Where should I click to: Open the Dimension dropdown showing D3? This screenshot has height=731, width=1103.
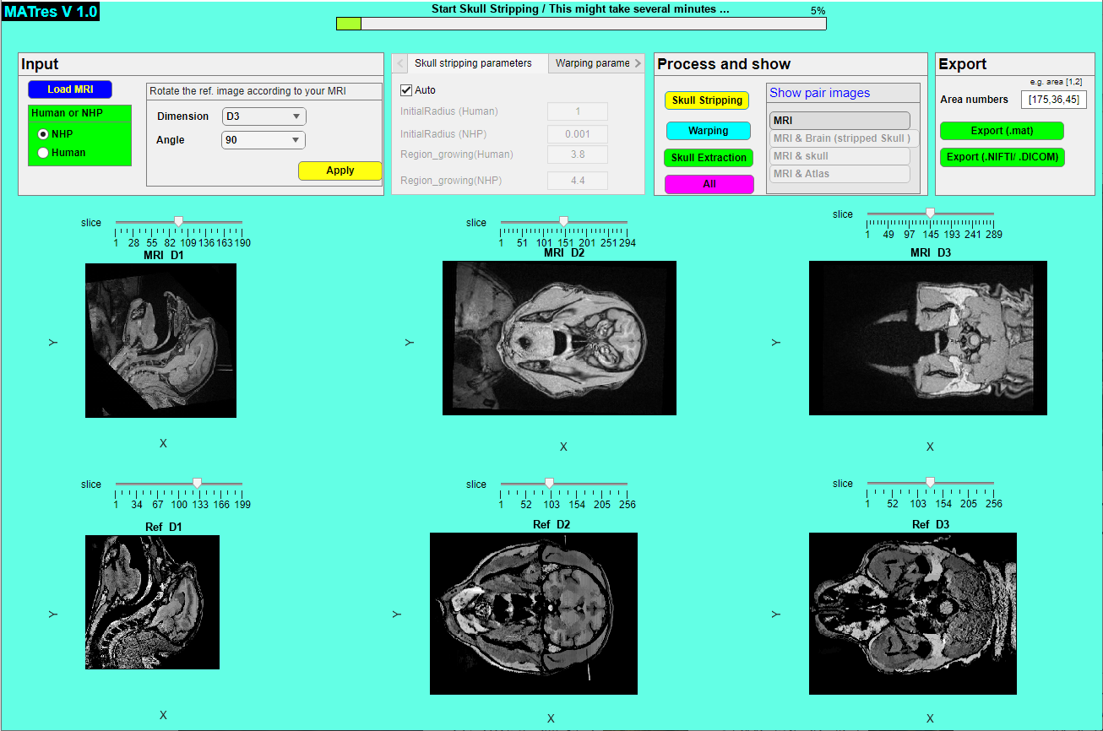[x=264, y=116]
